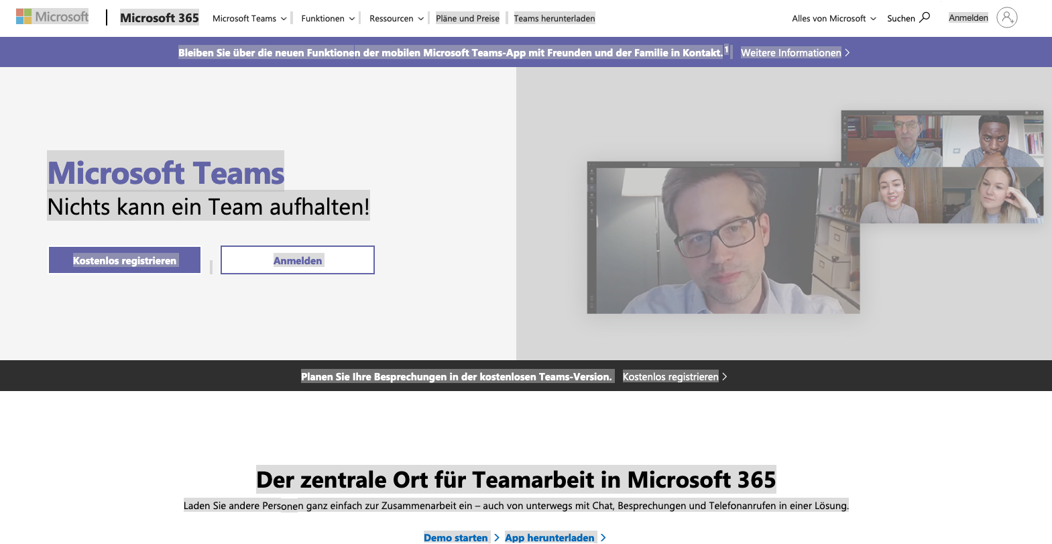The image size is (1052, 544).
Task: Click the Demo starten link
Action: pyautogui.click(x=456, y=538)
